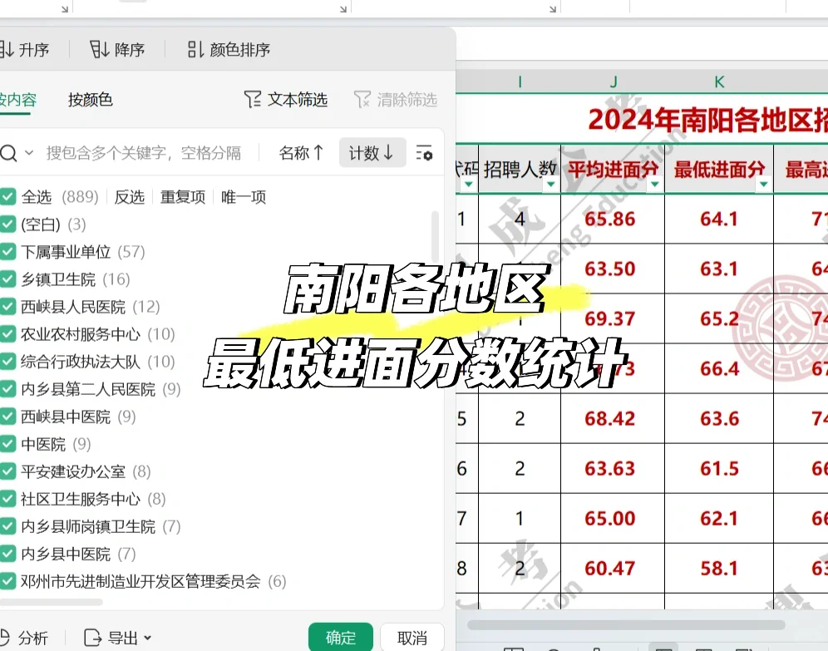Screen dimensions: 828x651
Task: Click the search magnifier icon
Action: [8, 153]
